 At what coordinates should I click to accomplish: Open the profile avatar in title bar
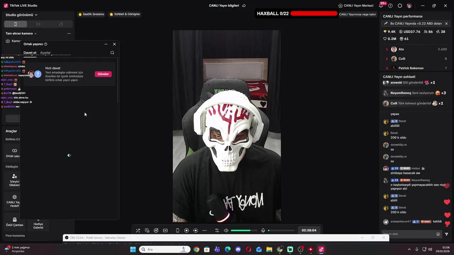(409, 6)
